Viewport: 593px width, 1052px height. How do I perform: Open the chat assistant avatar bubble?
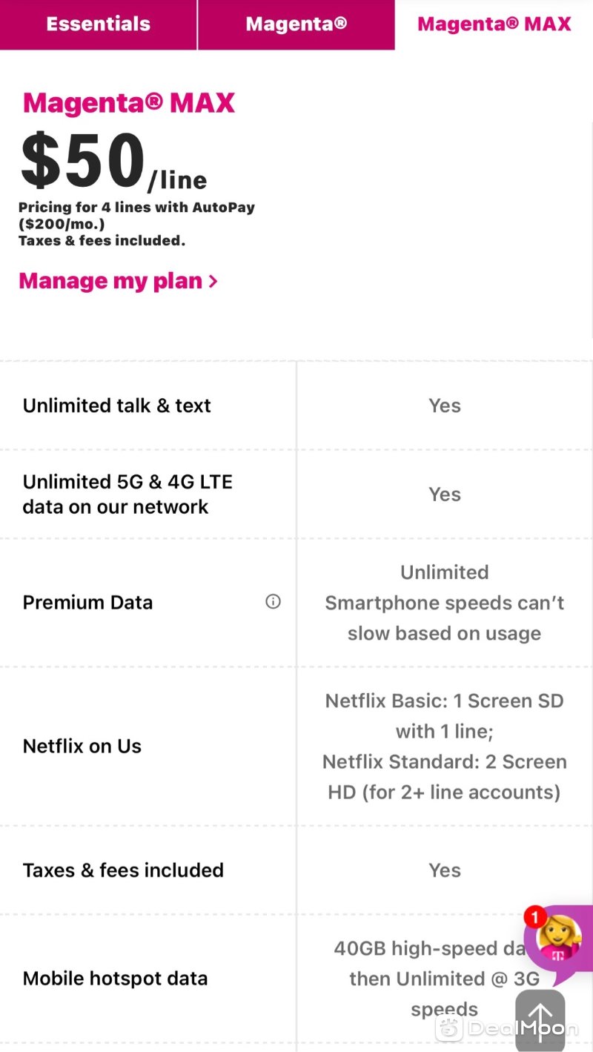point(558,939)
